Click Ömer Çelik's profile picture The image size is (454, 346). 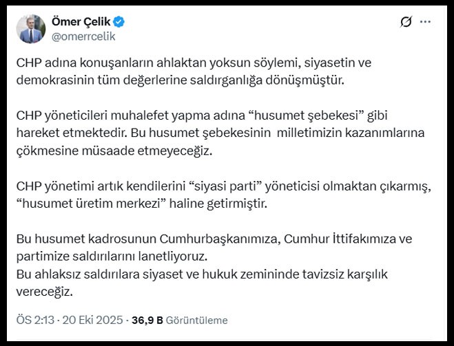pos(29,27)
